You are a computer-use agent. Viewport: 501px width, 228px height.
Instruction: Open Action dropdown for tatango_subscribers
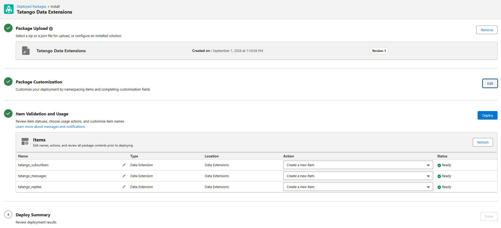pos(358,165)
